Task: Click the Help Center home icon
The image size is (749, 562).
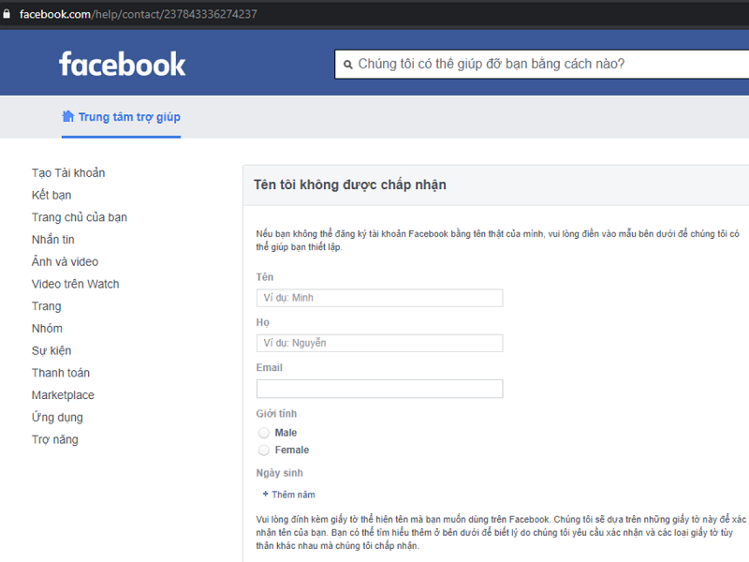Action: (x=67, y=117)
